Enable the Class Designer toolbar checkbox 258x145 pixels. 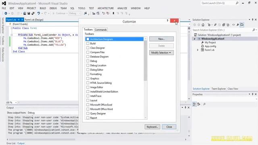coord(88,48)
